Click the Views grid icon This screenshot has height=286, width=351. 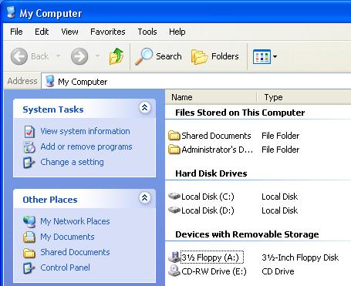coord(262,56)
